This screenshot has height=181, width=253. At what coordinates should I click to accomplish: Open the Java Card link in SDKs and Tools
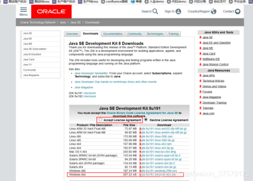(209, 54)
